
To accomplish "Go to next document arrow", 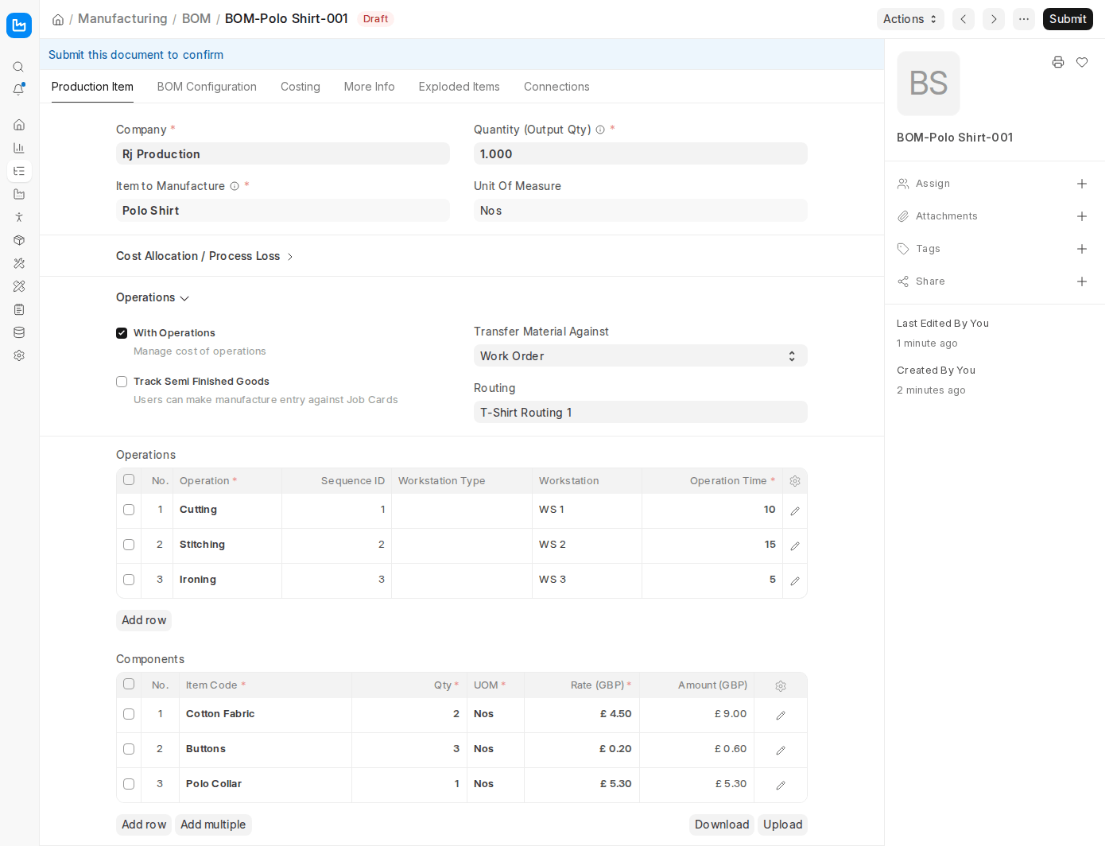I will click(994, 19).
